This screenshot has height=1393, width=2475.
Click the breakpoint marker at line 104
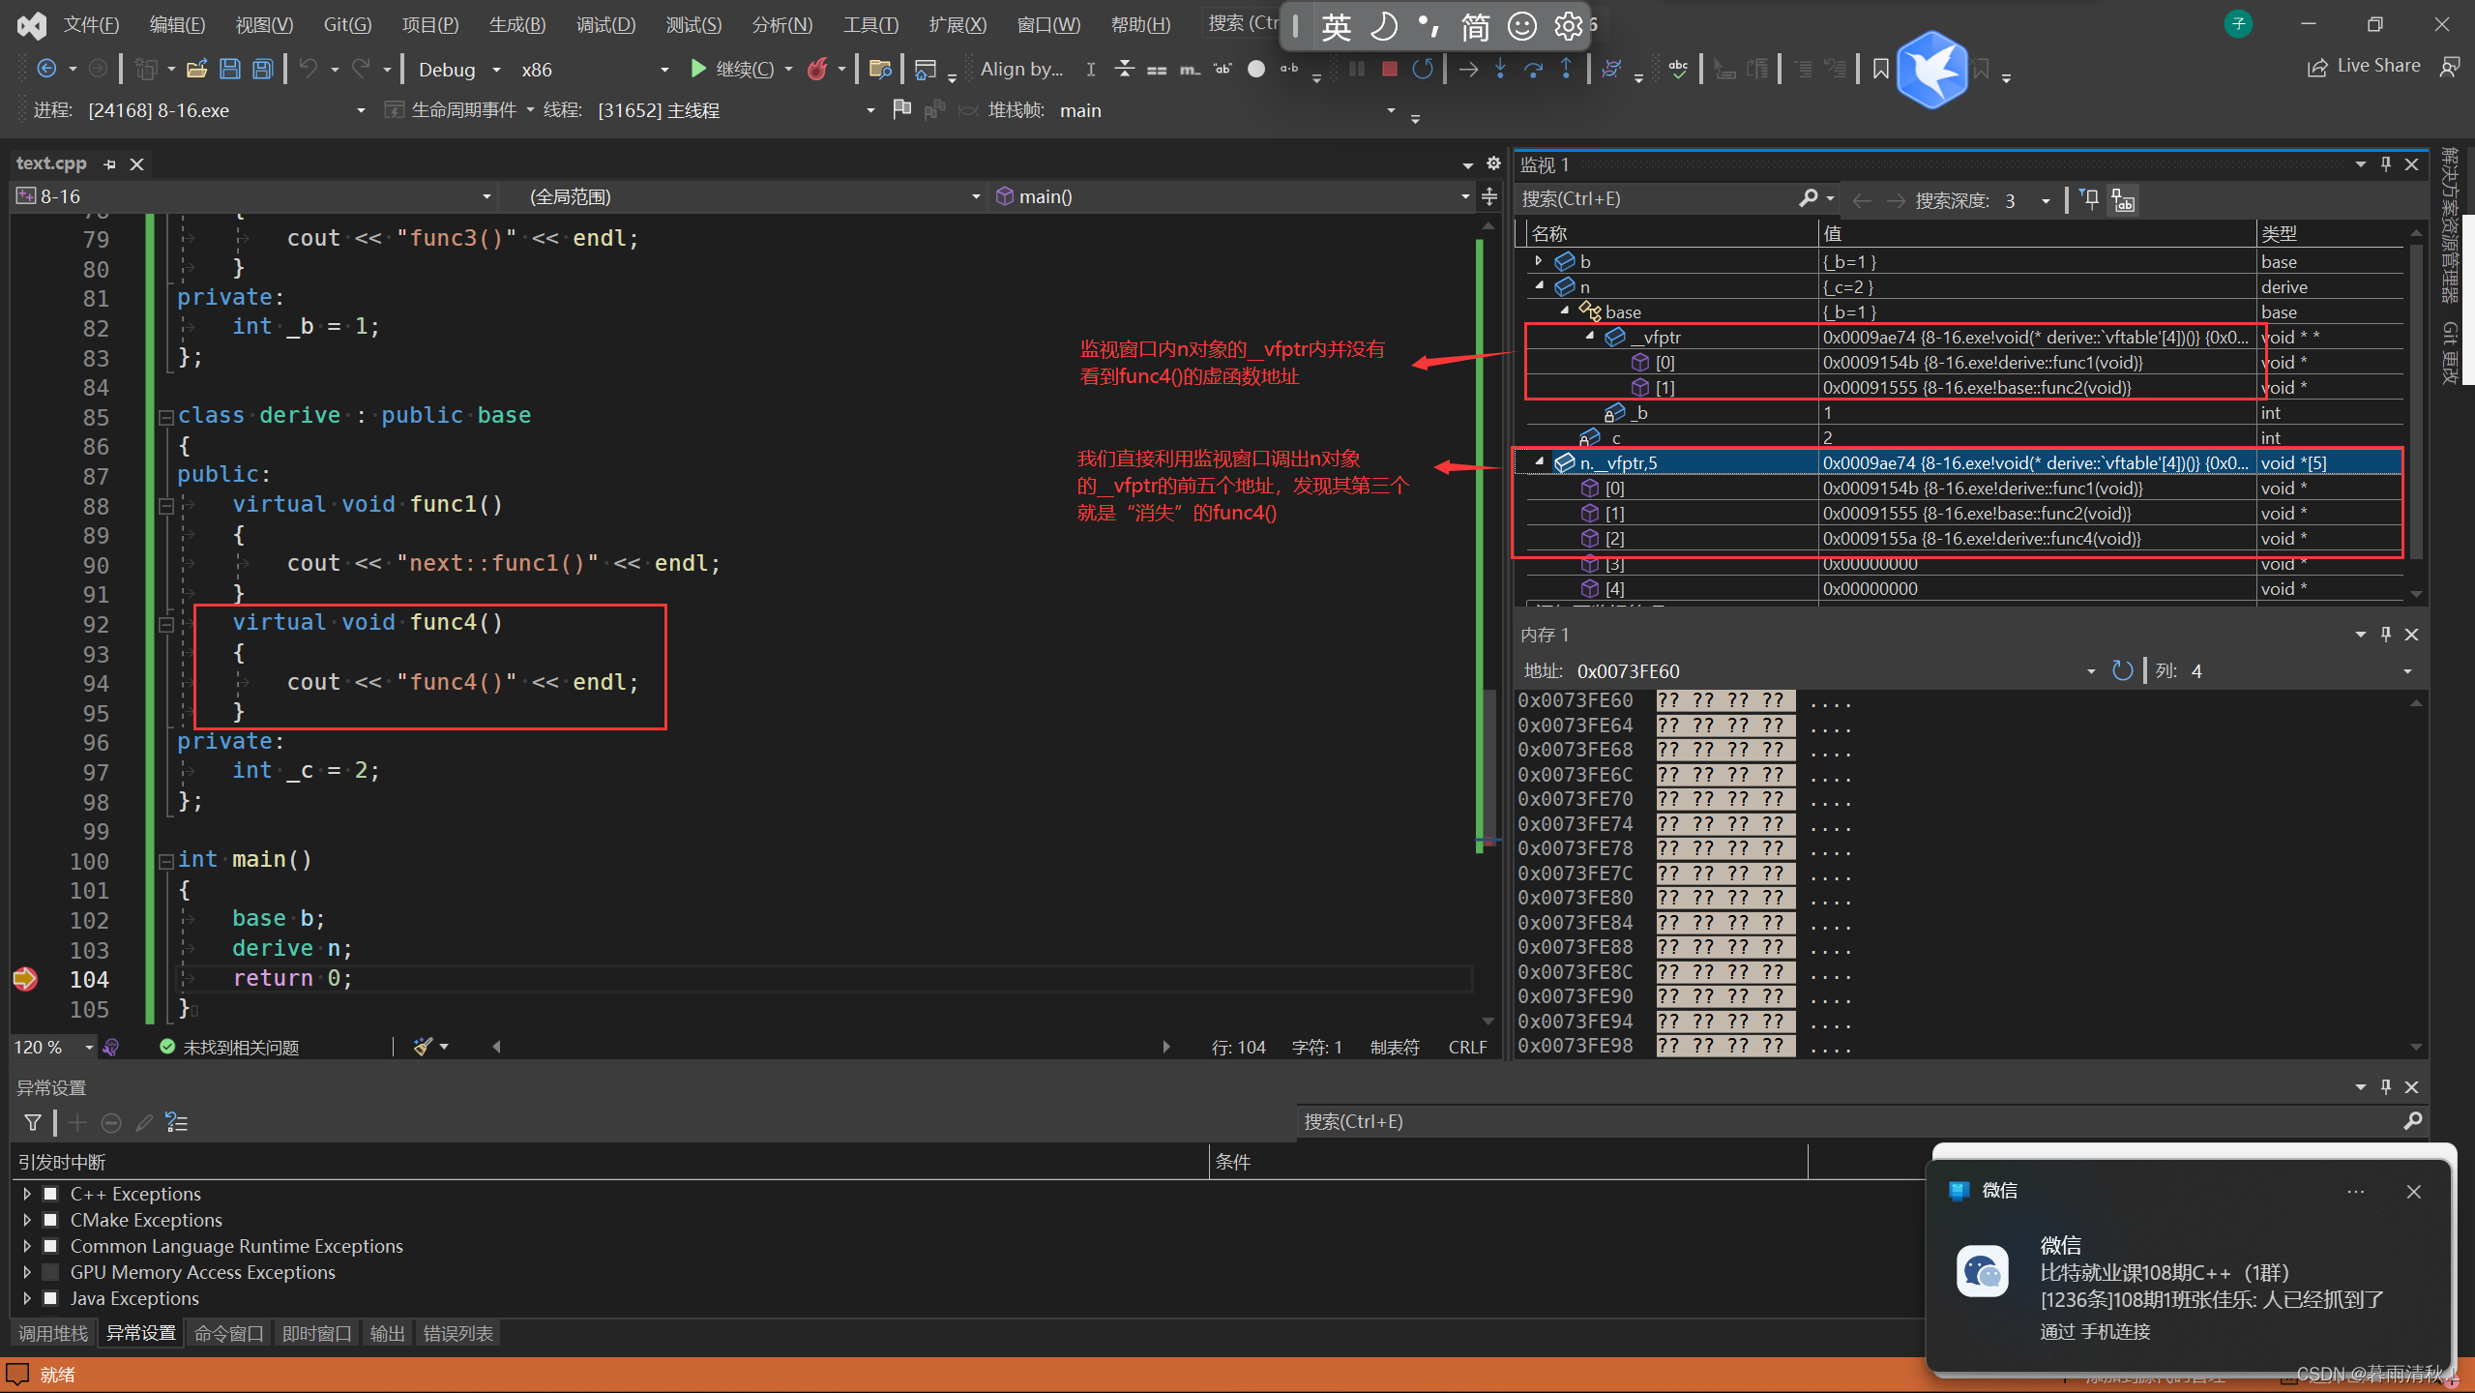point(25,979)
